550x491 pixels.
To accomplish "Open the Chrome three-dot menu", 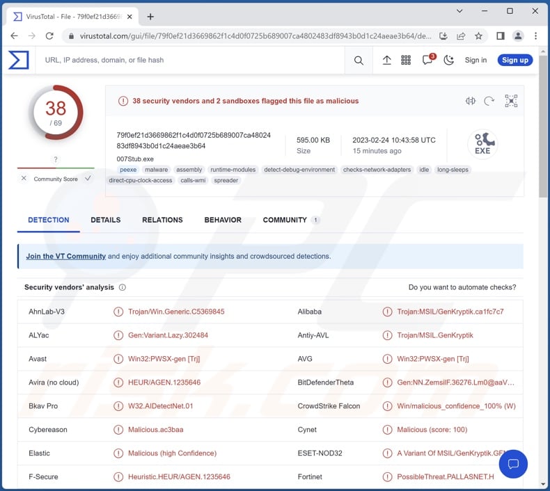I will pos(535,35).
